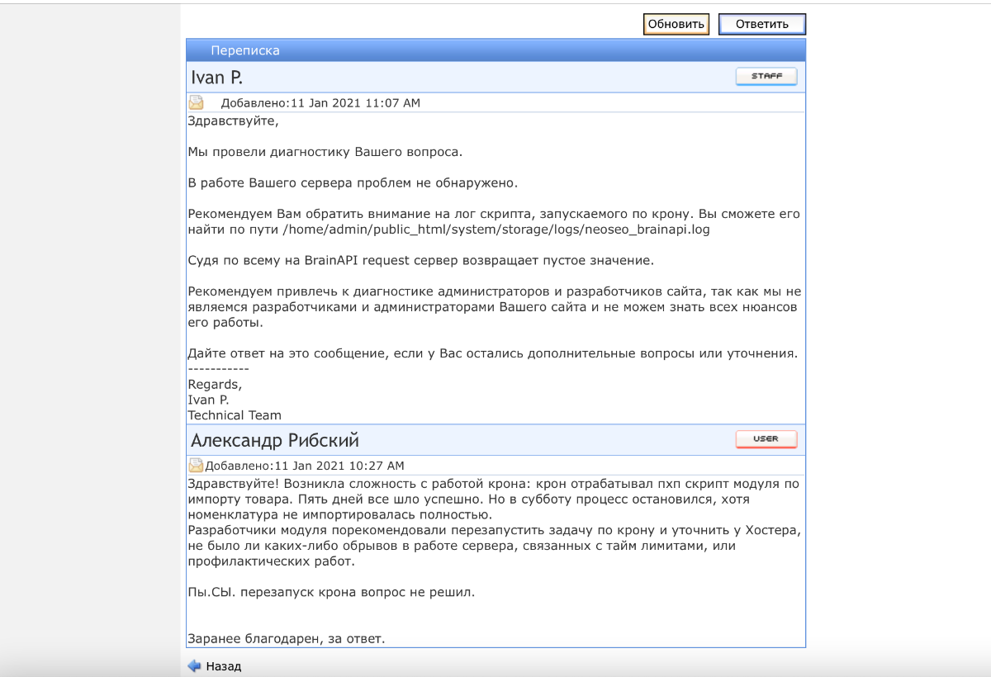Click the USER badge

pos(766,439)
